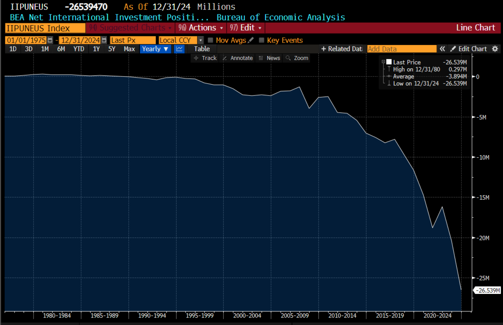Click the double chevron collapse icon

coord(442,49)
